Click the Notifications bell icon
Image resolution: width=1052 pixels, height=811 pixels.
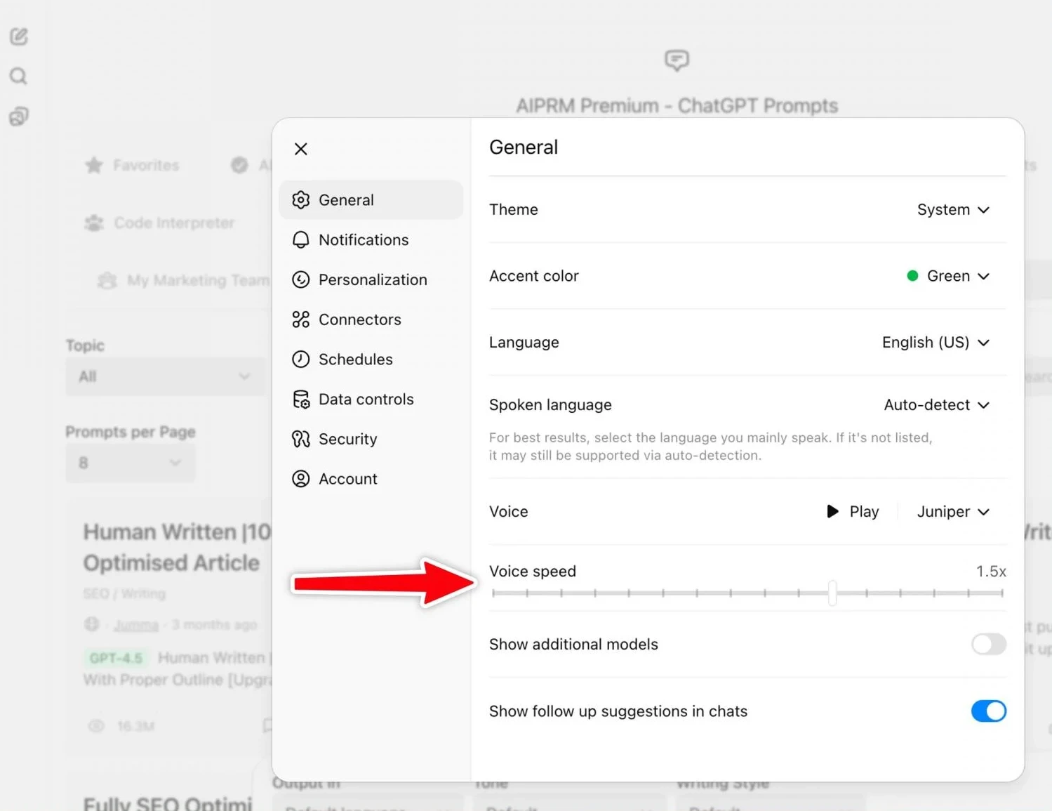point(301,240)
